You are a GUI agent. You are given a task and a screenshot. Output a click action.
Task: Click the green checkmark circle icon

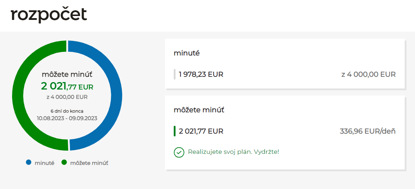coord(179,152)
